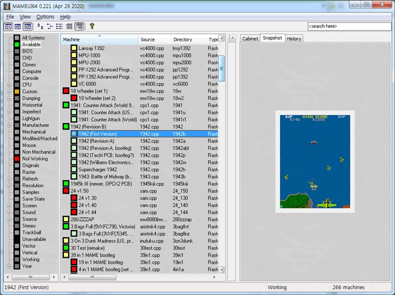Screen dimensions: 395x295
Task: Sort by the Machine column header
Action: tap(99, 39)
